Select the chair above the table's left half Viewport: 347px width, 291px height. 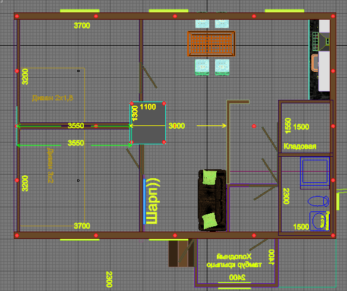tap(202, 24)
